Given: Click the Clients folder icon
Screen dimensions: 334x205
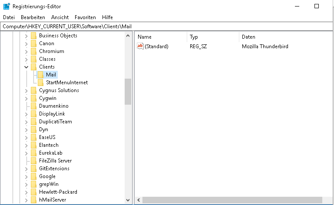Looking at the screenshot, I should coord(33,67).
